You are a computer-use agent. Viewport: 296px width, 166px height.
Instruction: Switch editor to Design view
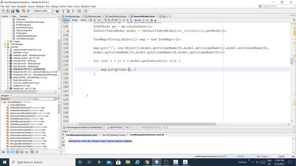tap(75, 20)
